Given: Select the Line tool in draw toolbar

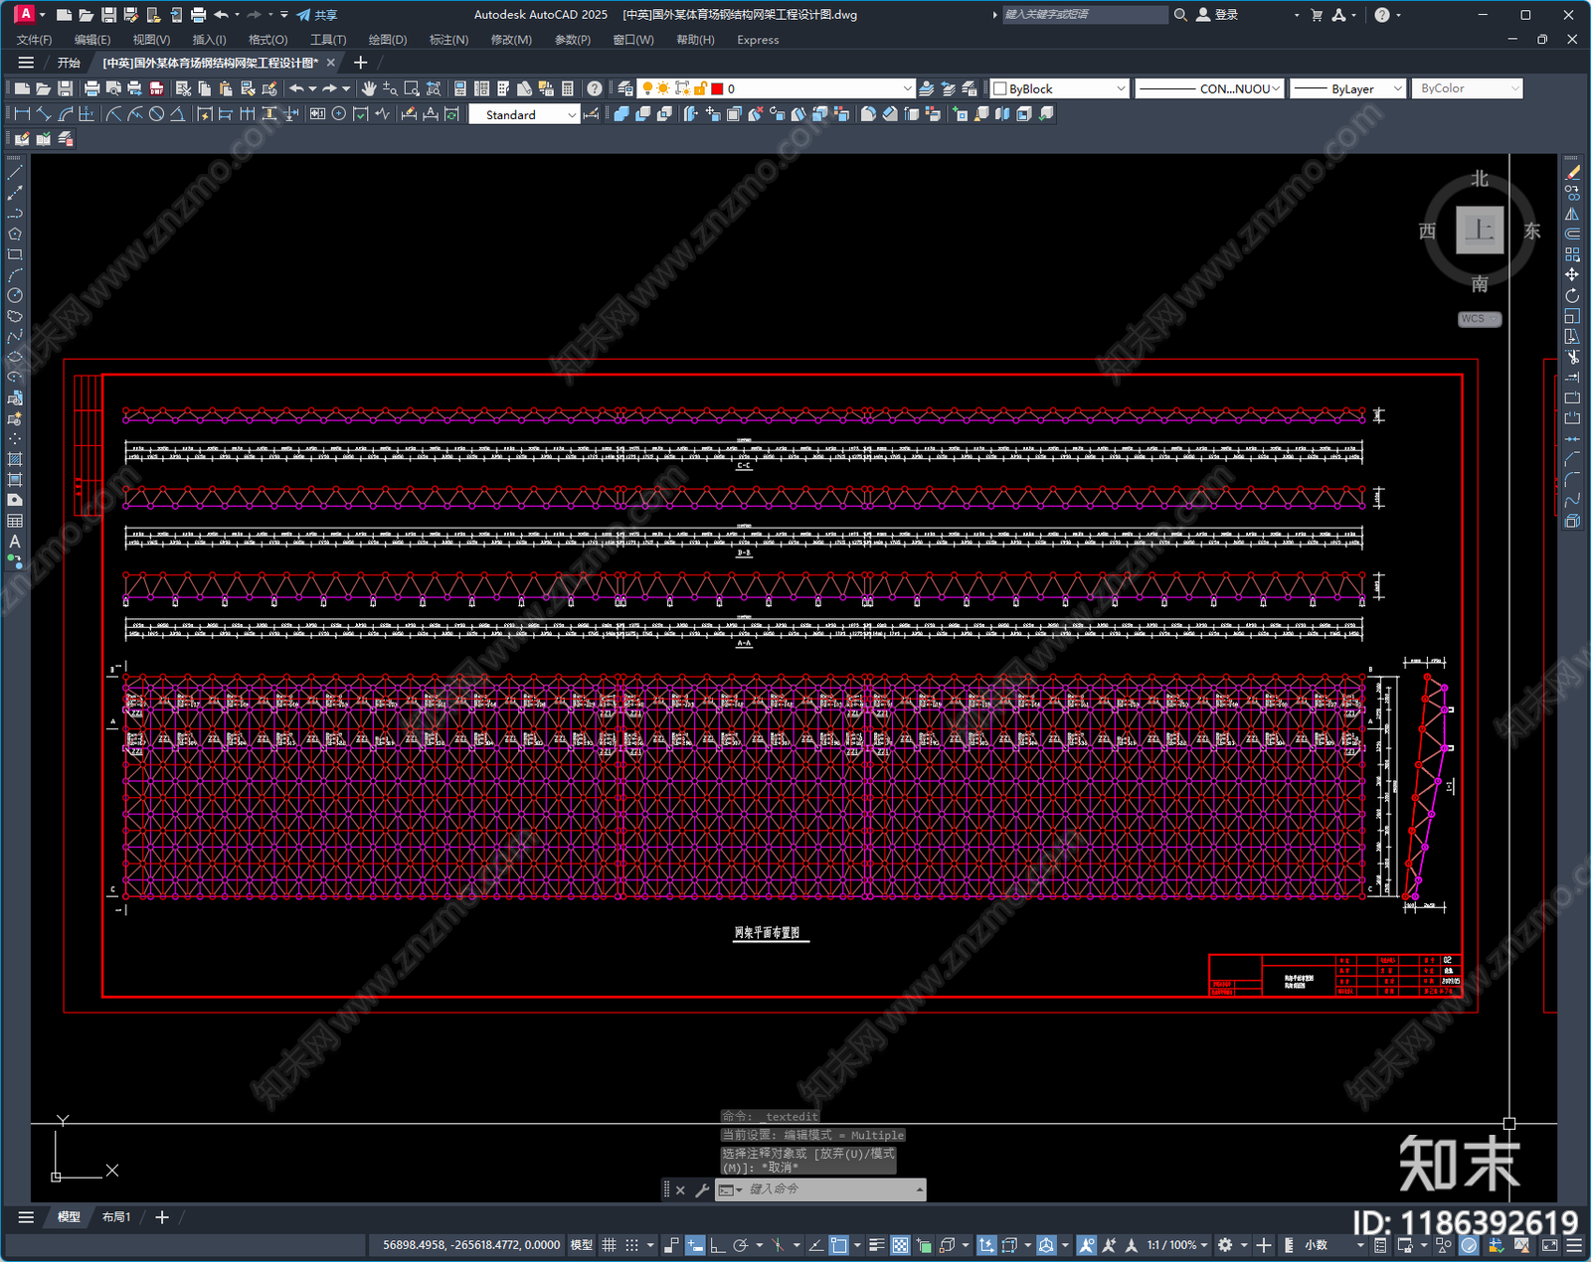Looking at the screenshot, I should (15, 173).
